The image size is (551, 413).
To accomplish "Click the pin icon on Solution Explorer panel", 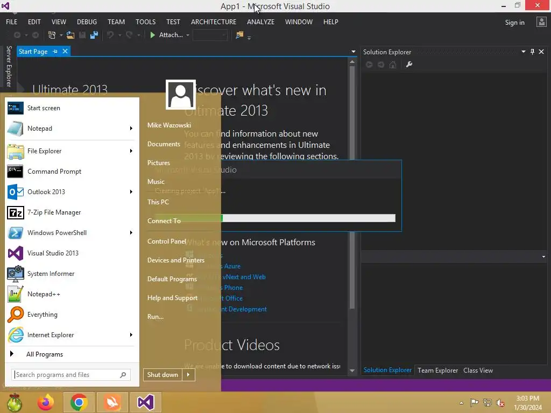I will click(532, 52).
